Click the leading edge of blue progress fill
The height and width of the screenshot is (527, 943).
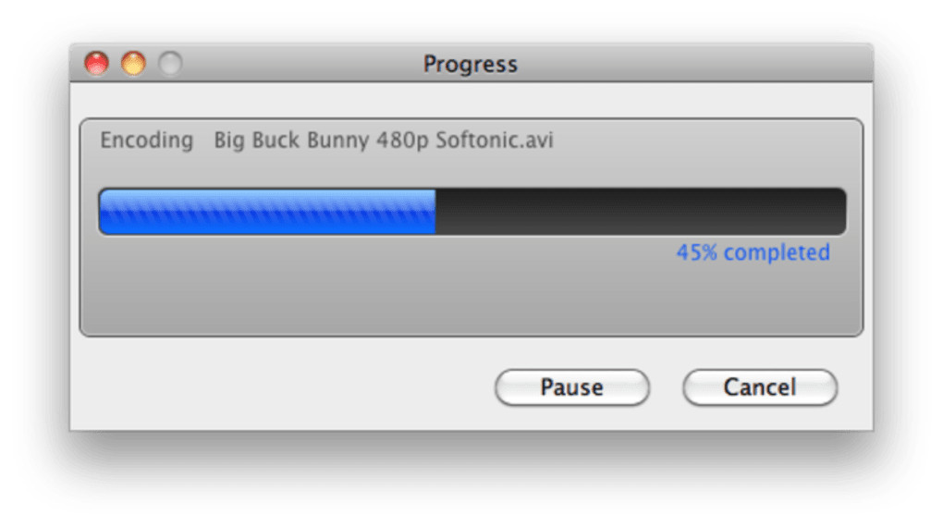tap(434, 212)
